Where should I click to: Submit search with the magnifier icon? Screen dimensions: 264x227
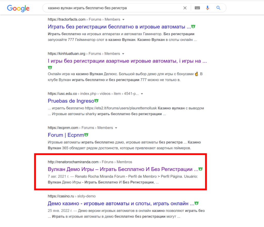pos(218,8)
